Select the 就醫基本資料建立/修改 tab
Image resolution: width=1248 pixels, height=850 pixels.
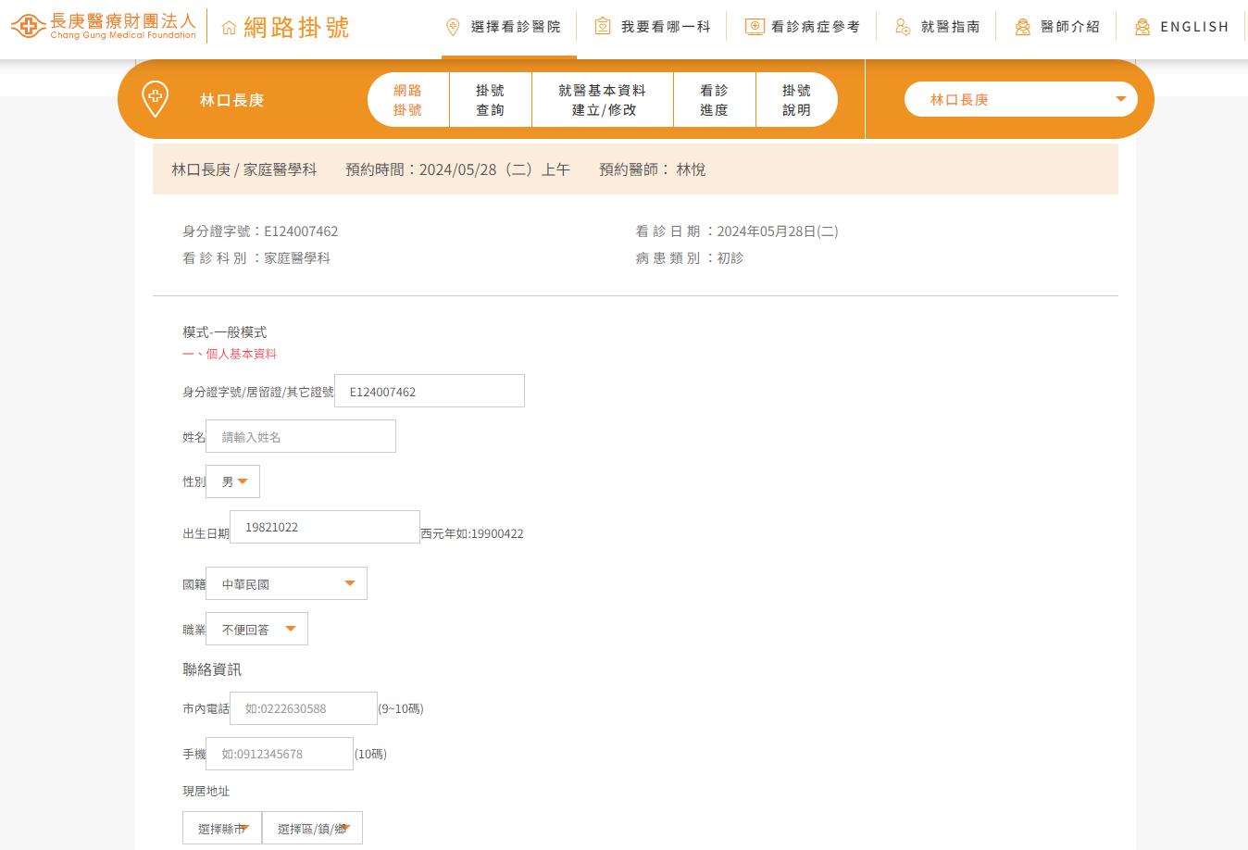(x=603, y=100)
